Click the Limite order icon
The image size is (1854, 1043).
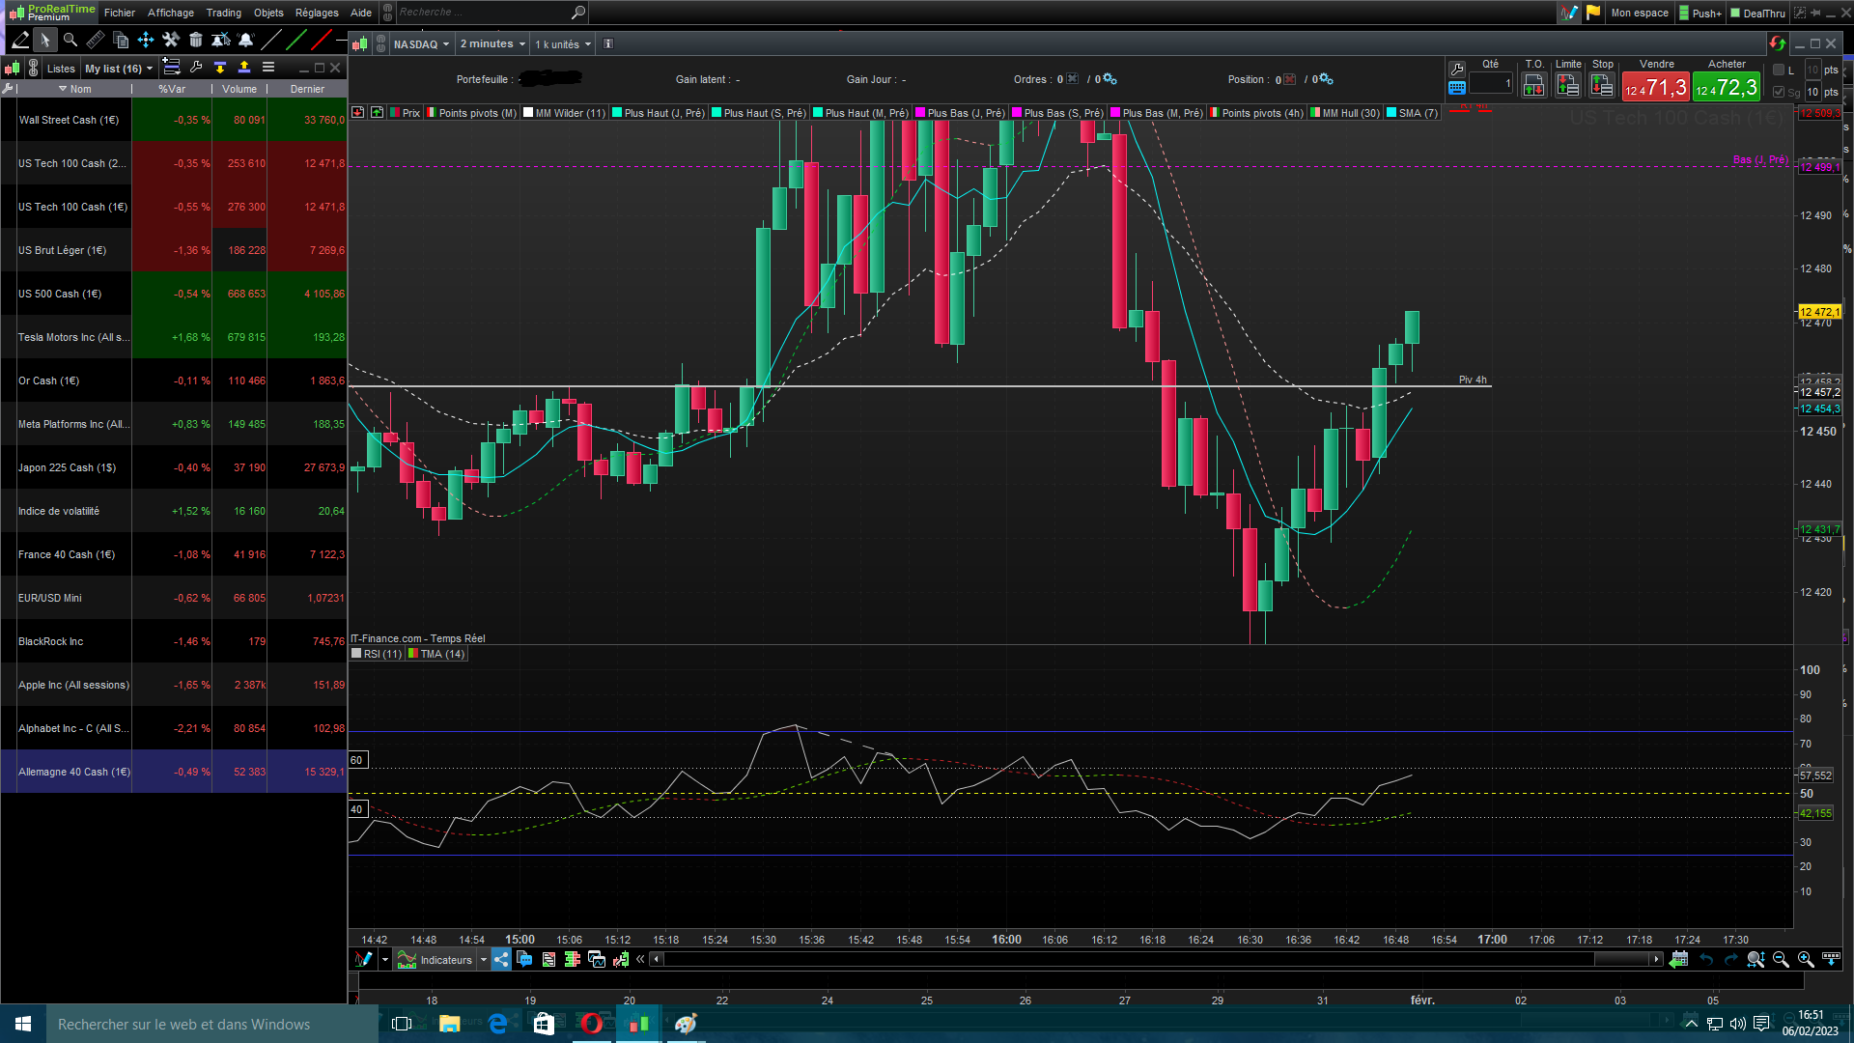(x=1567, y=85)
